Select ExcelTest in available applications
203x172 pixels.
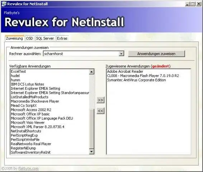coord(49,71)
